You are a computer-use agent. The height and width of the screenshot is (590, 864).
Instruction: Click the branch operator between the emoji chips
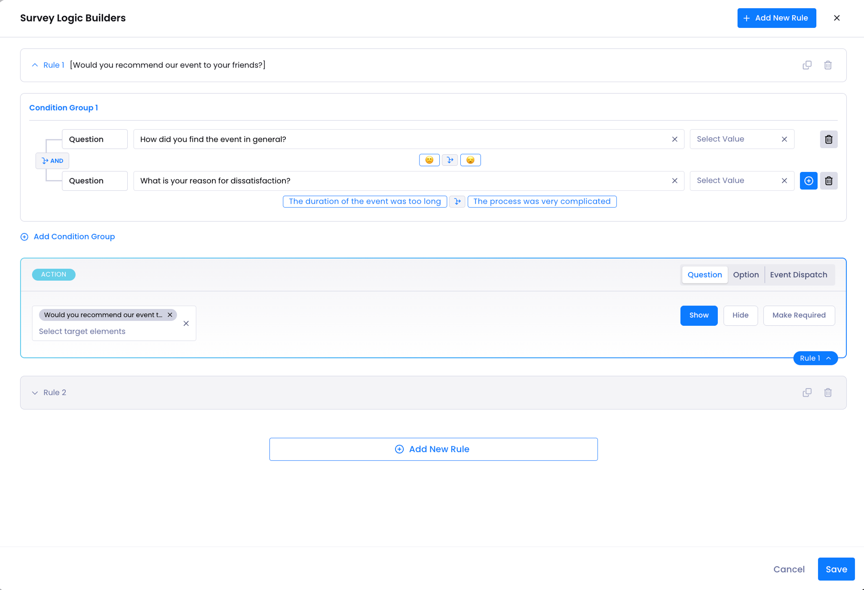coord(450,160)
